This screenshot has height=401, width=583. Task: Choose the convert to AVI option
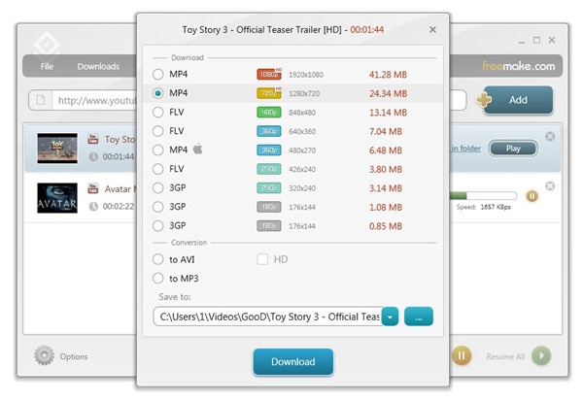point(158,259)
